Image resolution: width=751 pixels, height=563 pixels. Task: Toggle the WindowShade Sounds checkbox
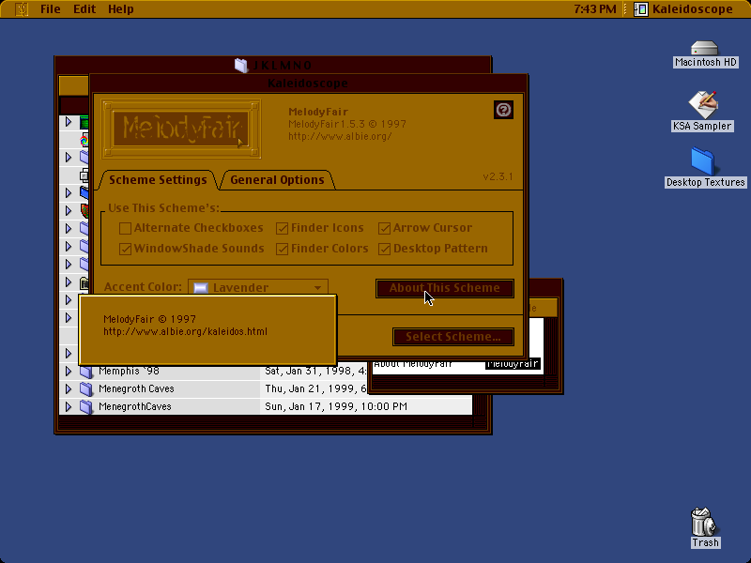(125, 249)
